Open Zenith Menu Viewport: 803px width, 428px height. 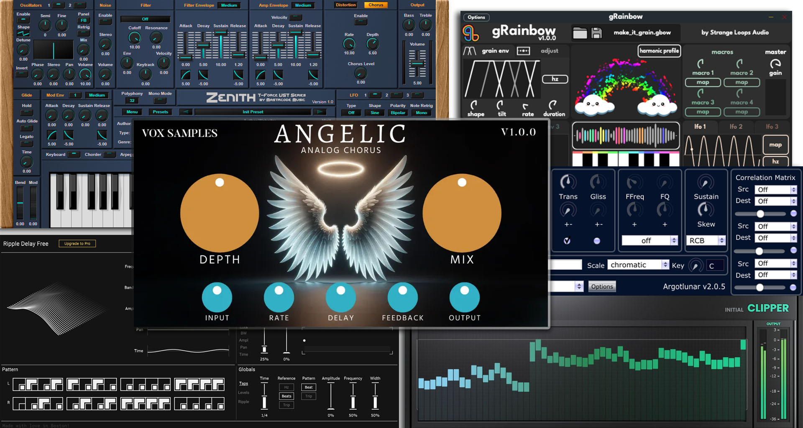coord(132,112)
